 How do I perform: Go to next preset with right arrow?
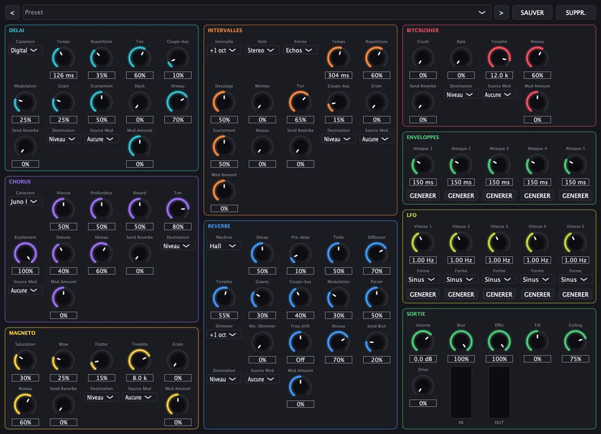[501, 13]
